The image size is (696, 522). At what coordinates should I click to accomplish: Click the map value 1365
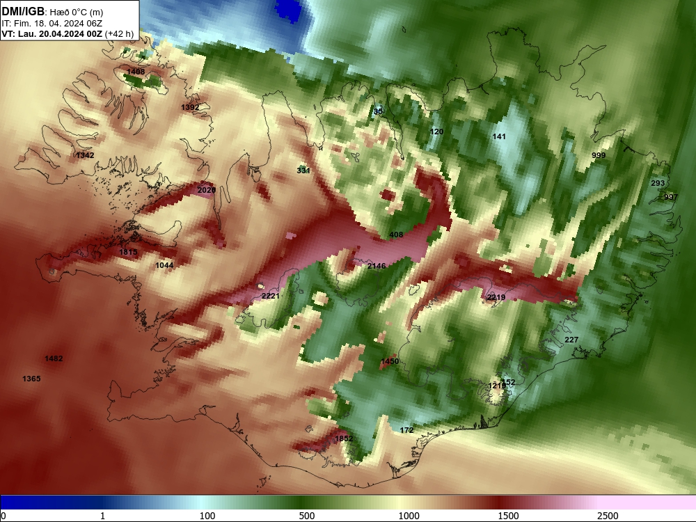pos(31,379)
